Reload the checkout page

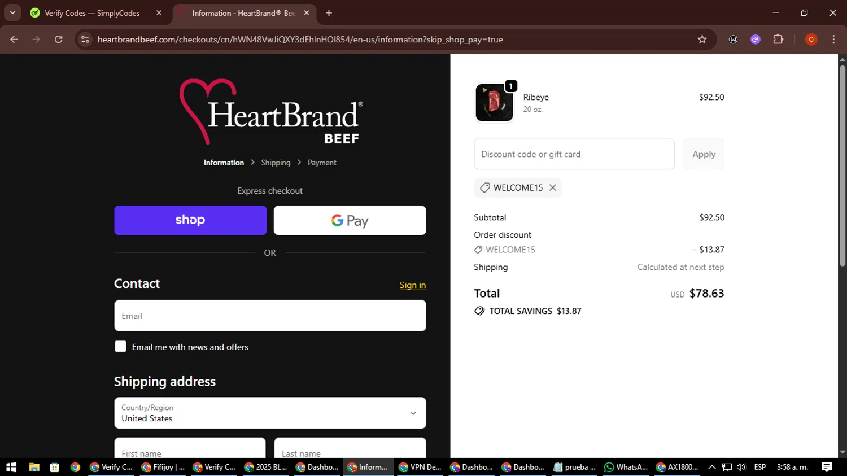coord(59,40)
